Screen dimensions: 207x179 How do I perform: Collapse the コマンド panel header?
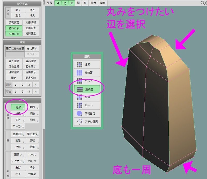[22, 100]
